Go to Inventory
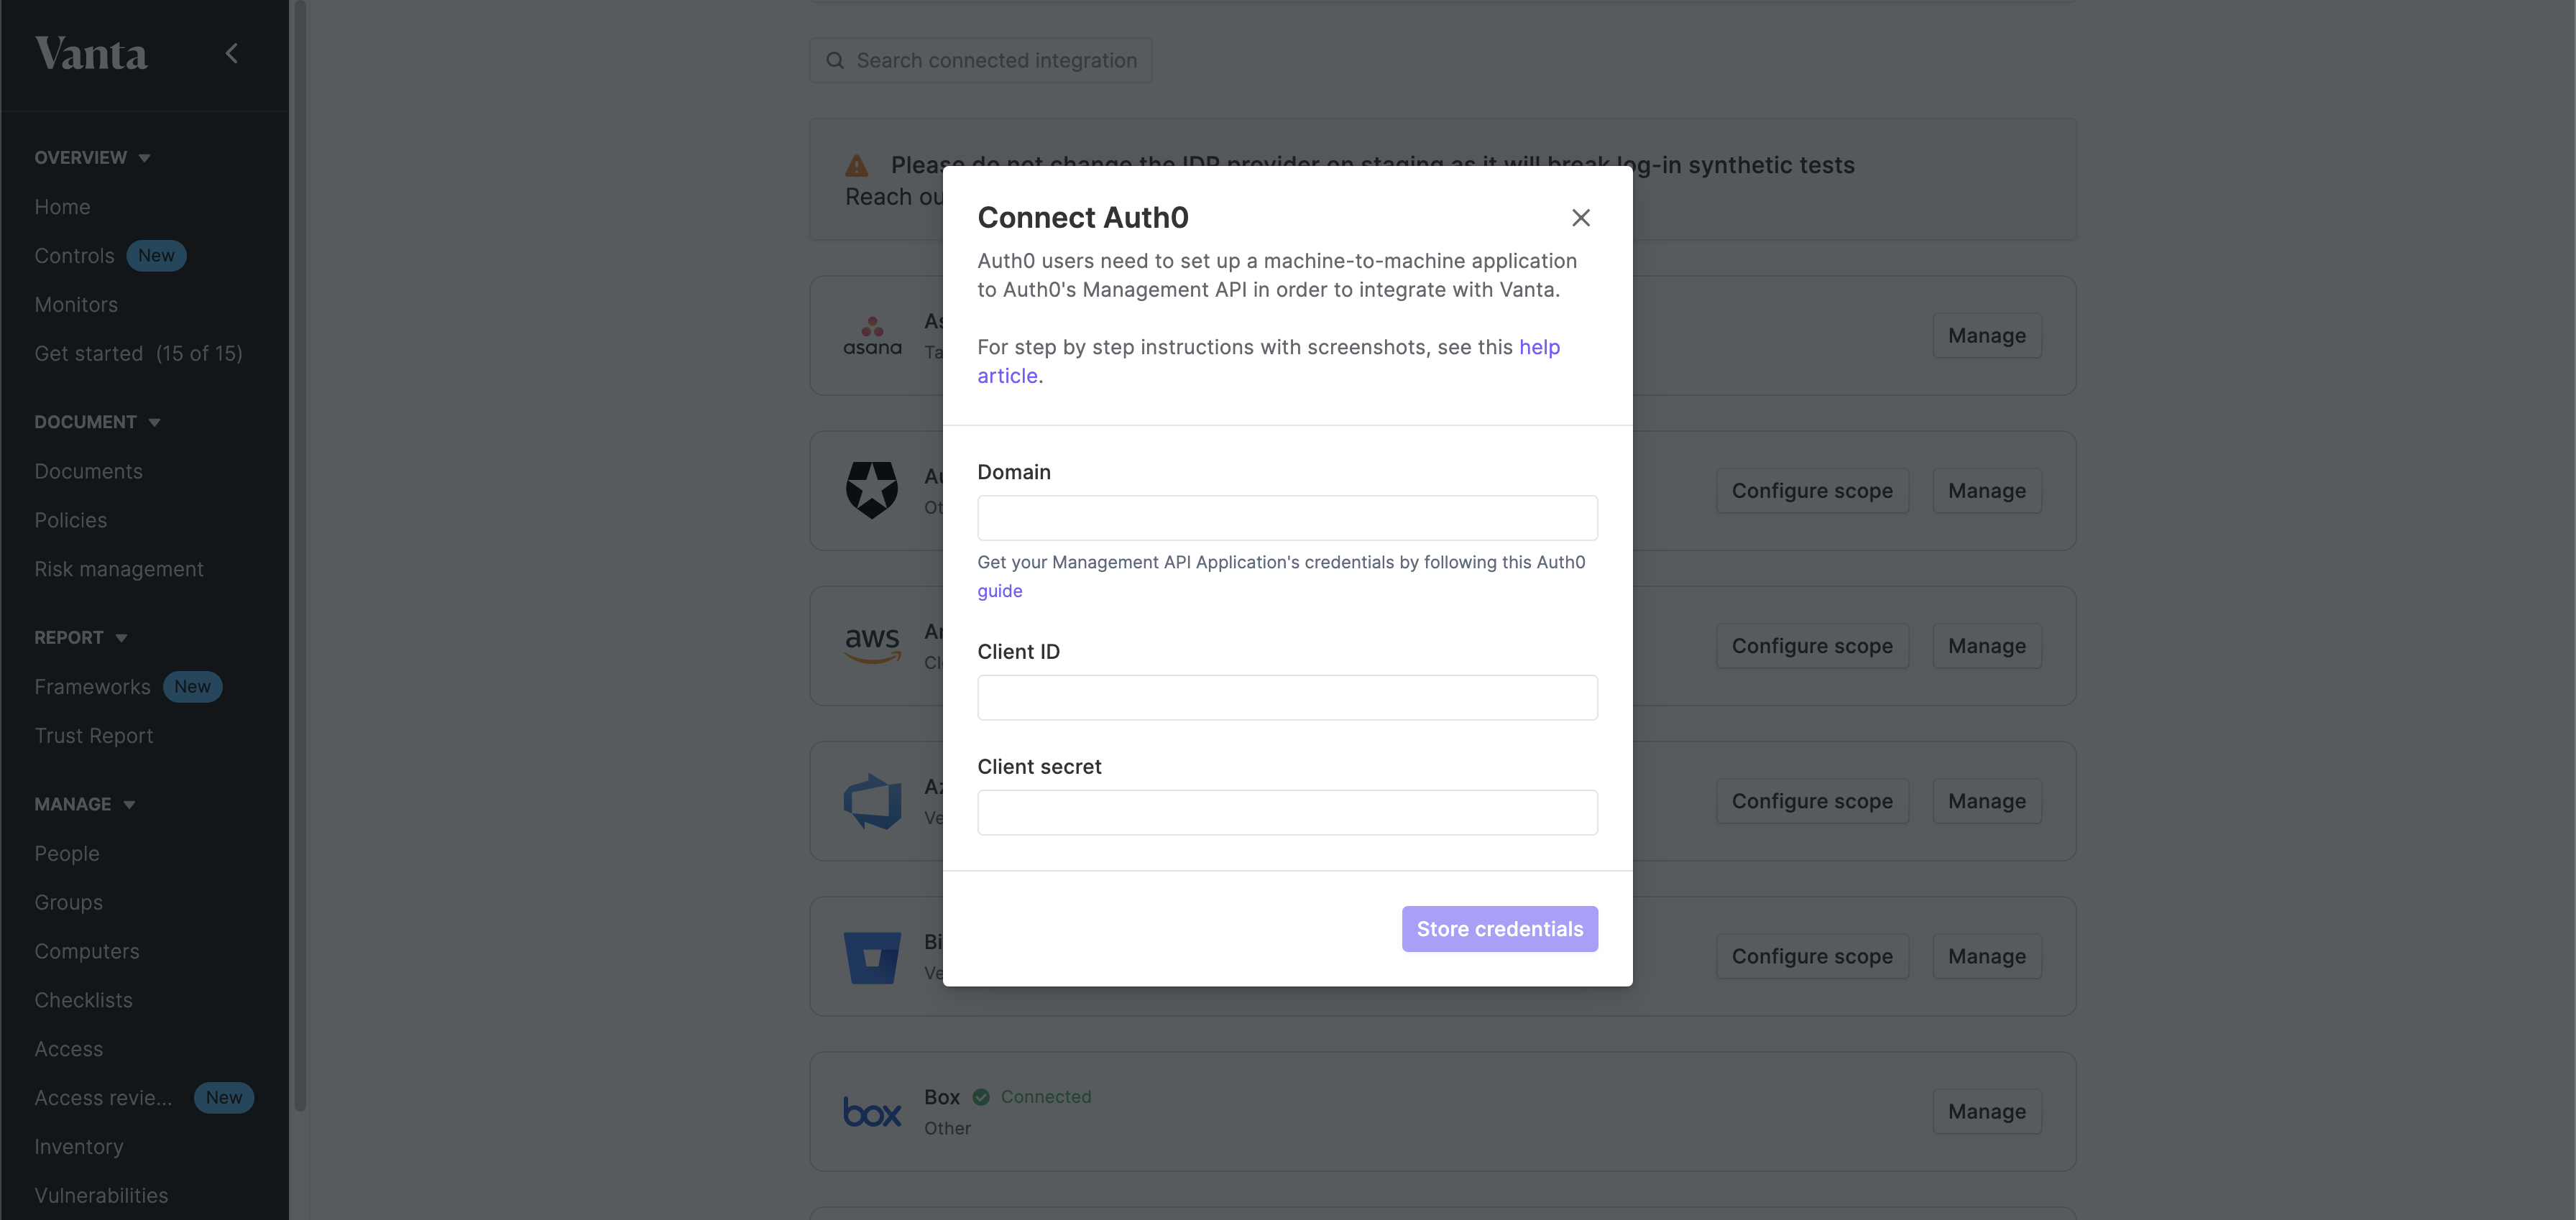Image resolution: width=2576 pixels, height=1220 pixels. tap(79, 1147)
